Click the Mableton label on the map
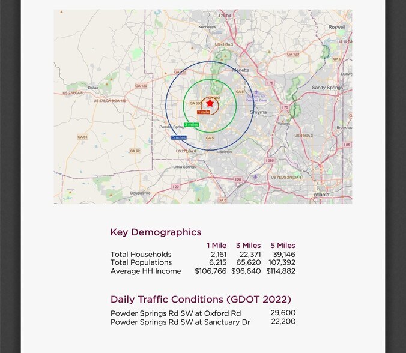This screenshot has height=353, width=406. coord(224,152)
